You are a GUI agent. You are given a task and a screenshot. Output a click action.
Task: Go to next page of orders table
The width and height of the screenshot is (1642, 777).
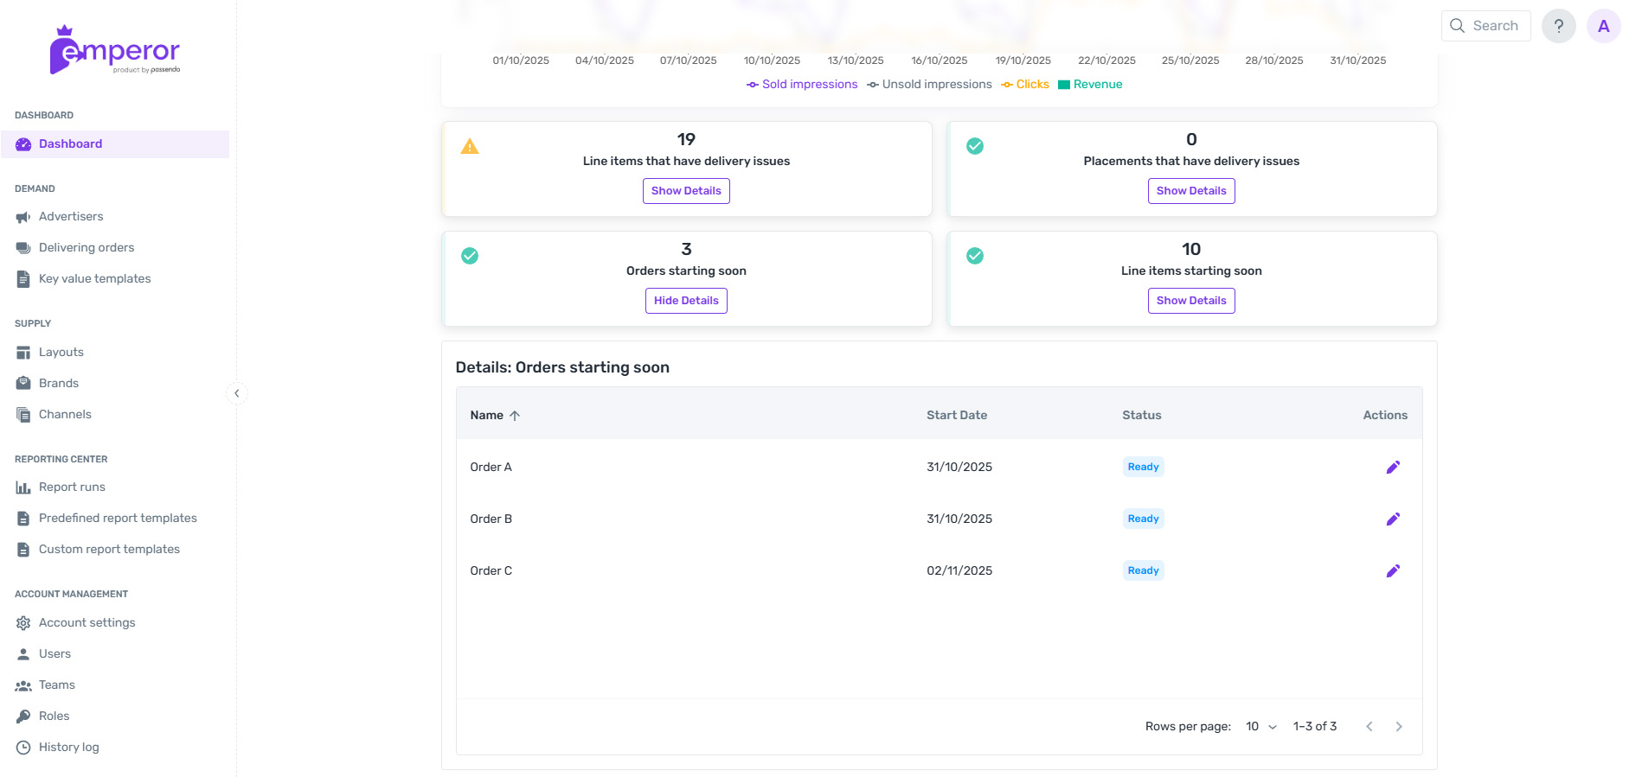(1398, 727)
